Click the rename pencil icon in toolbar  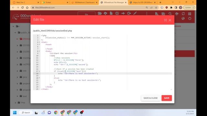point(135,13)
